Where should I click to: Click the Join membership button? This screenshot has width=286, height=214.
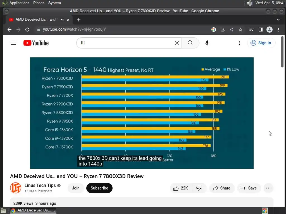(76, 188)
